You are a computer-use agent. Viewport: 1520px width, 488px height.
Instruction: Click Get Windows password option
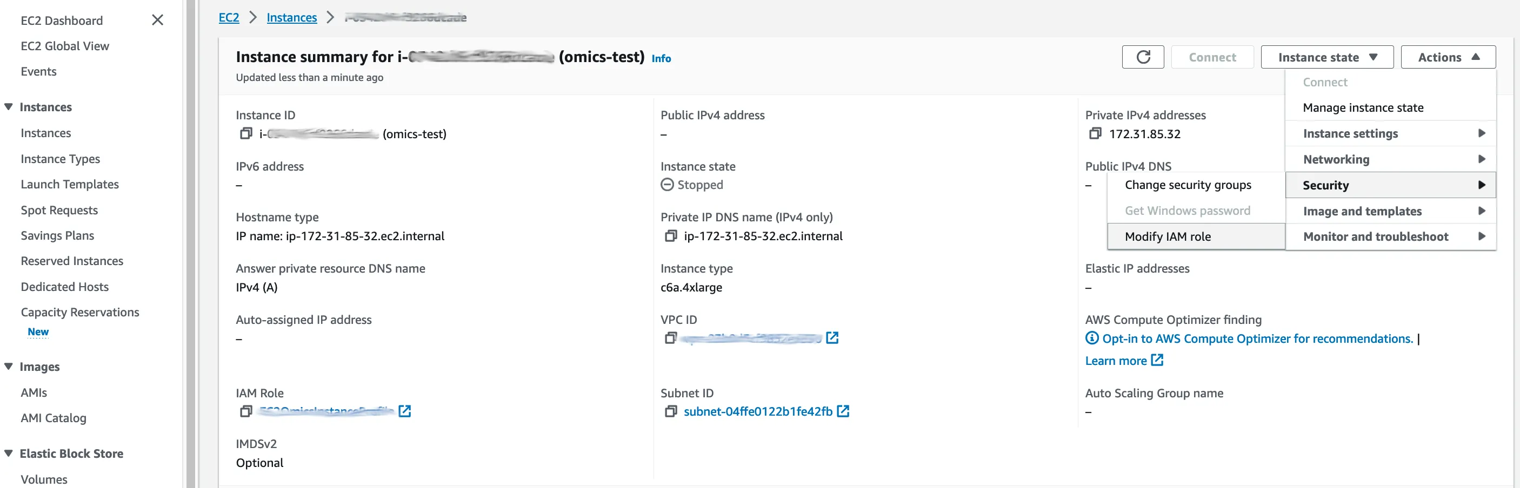coord(1196,211)
